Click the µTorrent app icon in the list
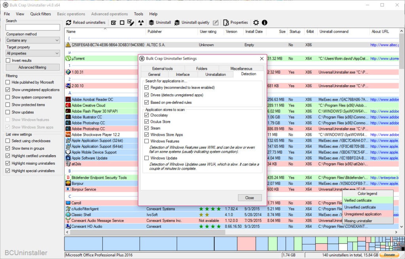Screen dimensions: 405x259 pyautogui.click(x=68, y=58)
